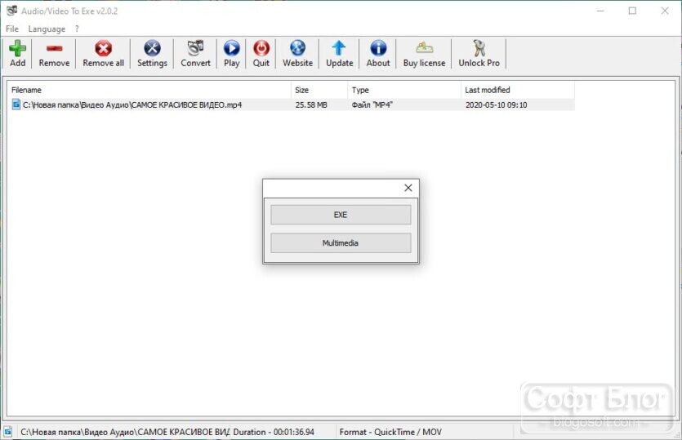Sort by the Type column header
The image size is (682, 440).
pyautogui.click(x=404, y=90)
